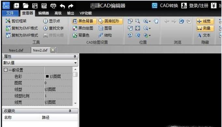The image size is (222, 127).
Task: Click the rotate page icon in 浏览
Action: coord(182,21)
